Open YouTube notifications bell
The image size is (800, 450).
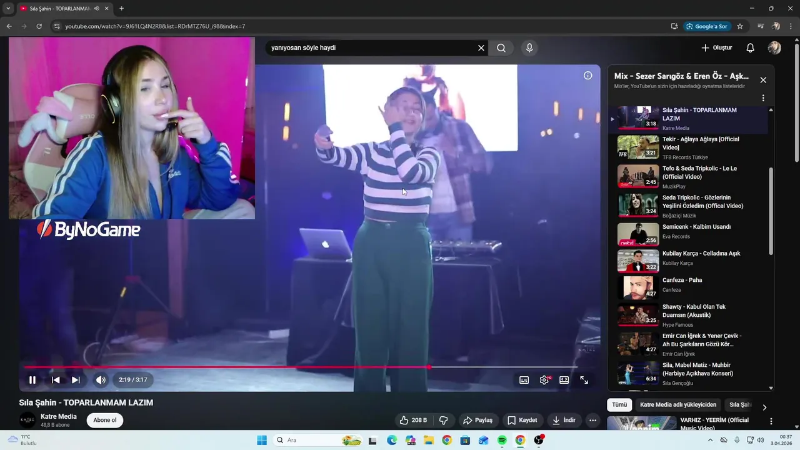(751, 47)
